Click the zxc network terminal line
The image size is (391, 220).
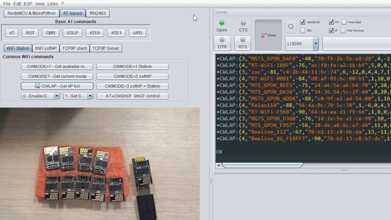click(303, 72)
